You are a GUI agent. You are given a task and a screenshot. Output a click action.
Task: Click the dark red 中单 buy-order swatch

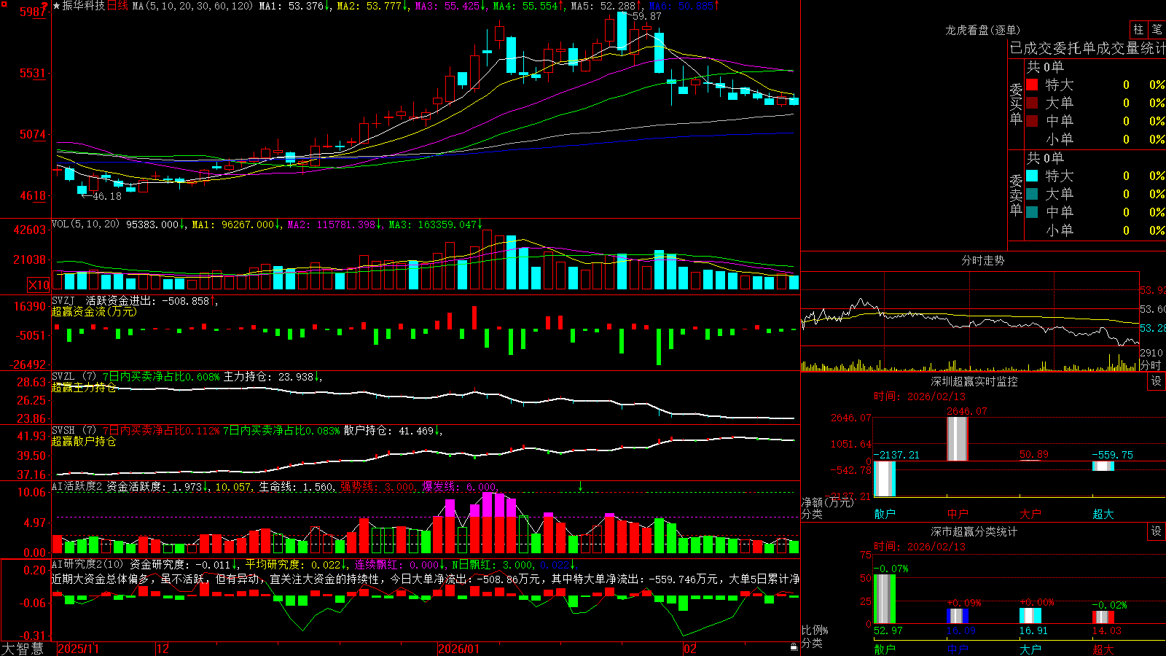point(1032,120)
